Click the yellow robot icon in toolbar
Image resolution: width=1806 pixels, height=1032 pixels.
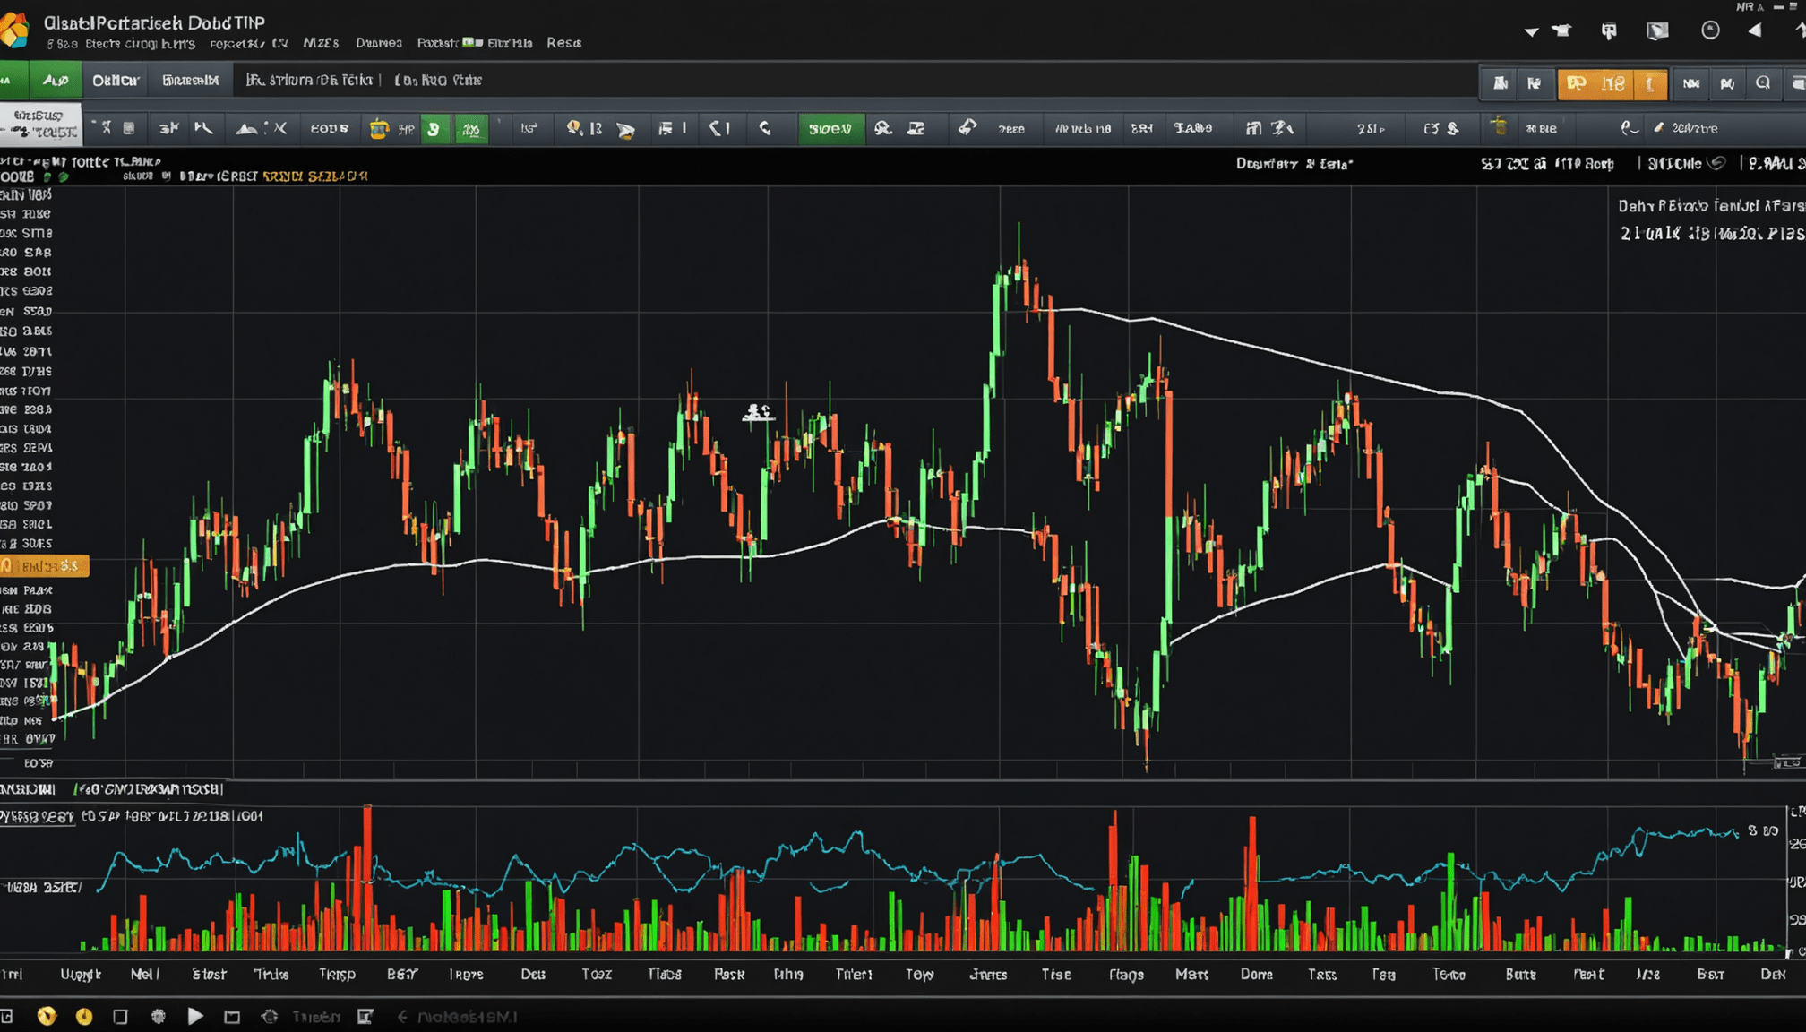(379, 129)
